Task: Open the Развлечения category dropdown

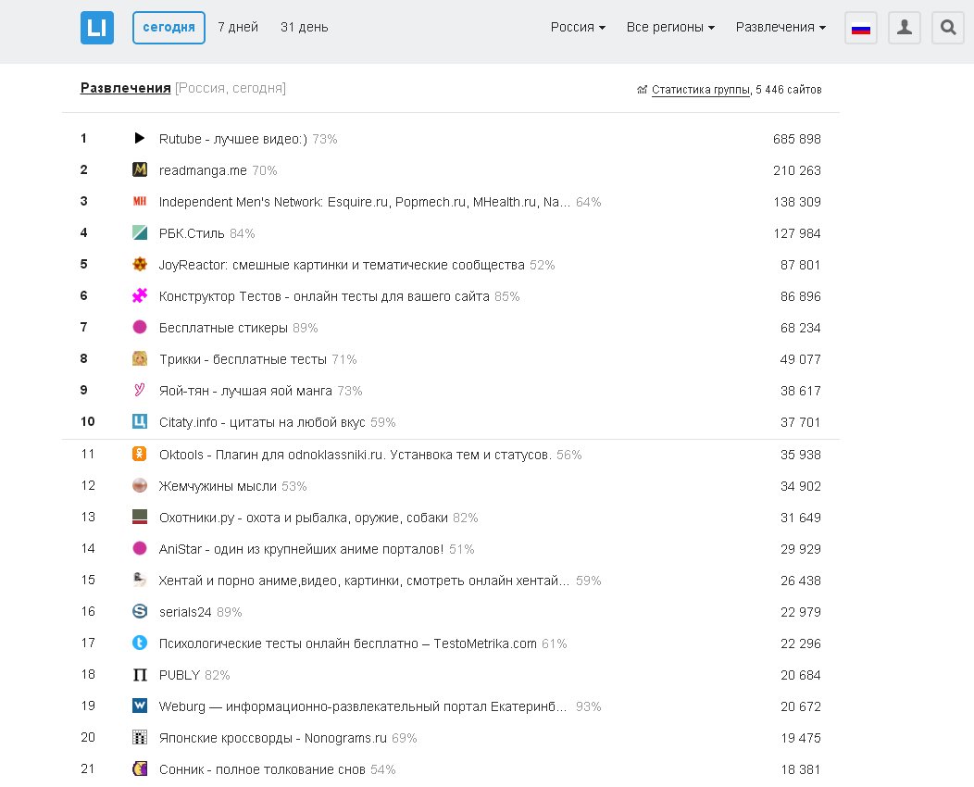Action: click(x=780, y=28)
